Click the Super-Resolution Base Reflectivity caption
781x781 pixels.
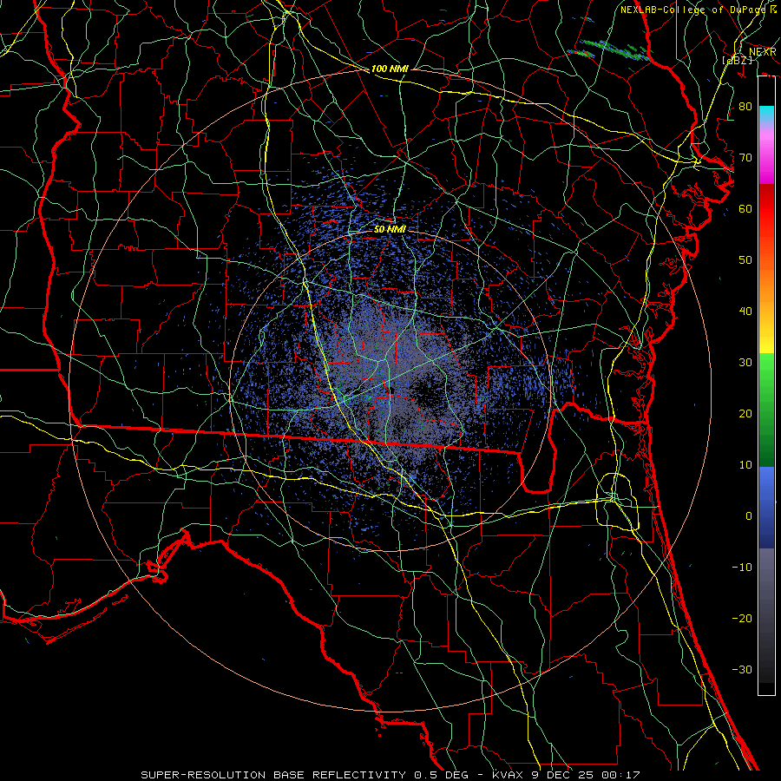click(x=390, y=775)
